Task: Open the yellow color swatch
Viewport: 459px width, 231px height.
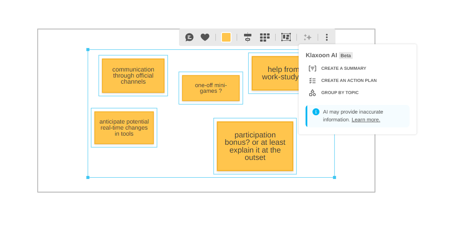Action: click(x=226, y=37)
